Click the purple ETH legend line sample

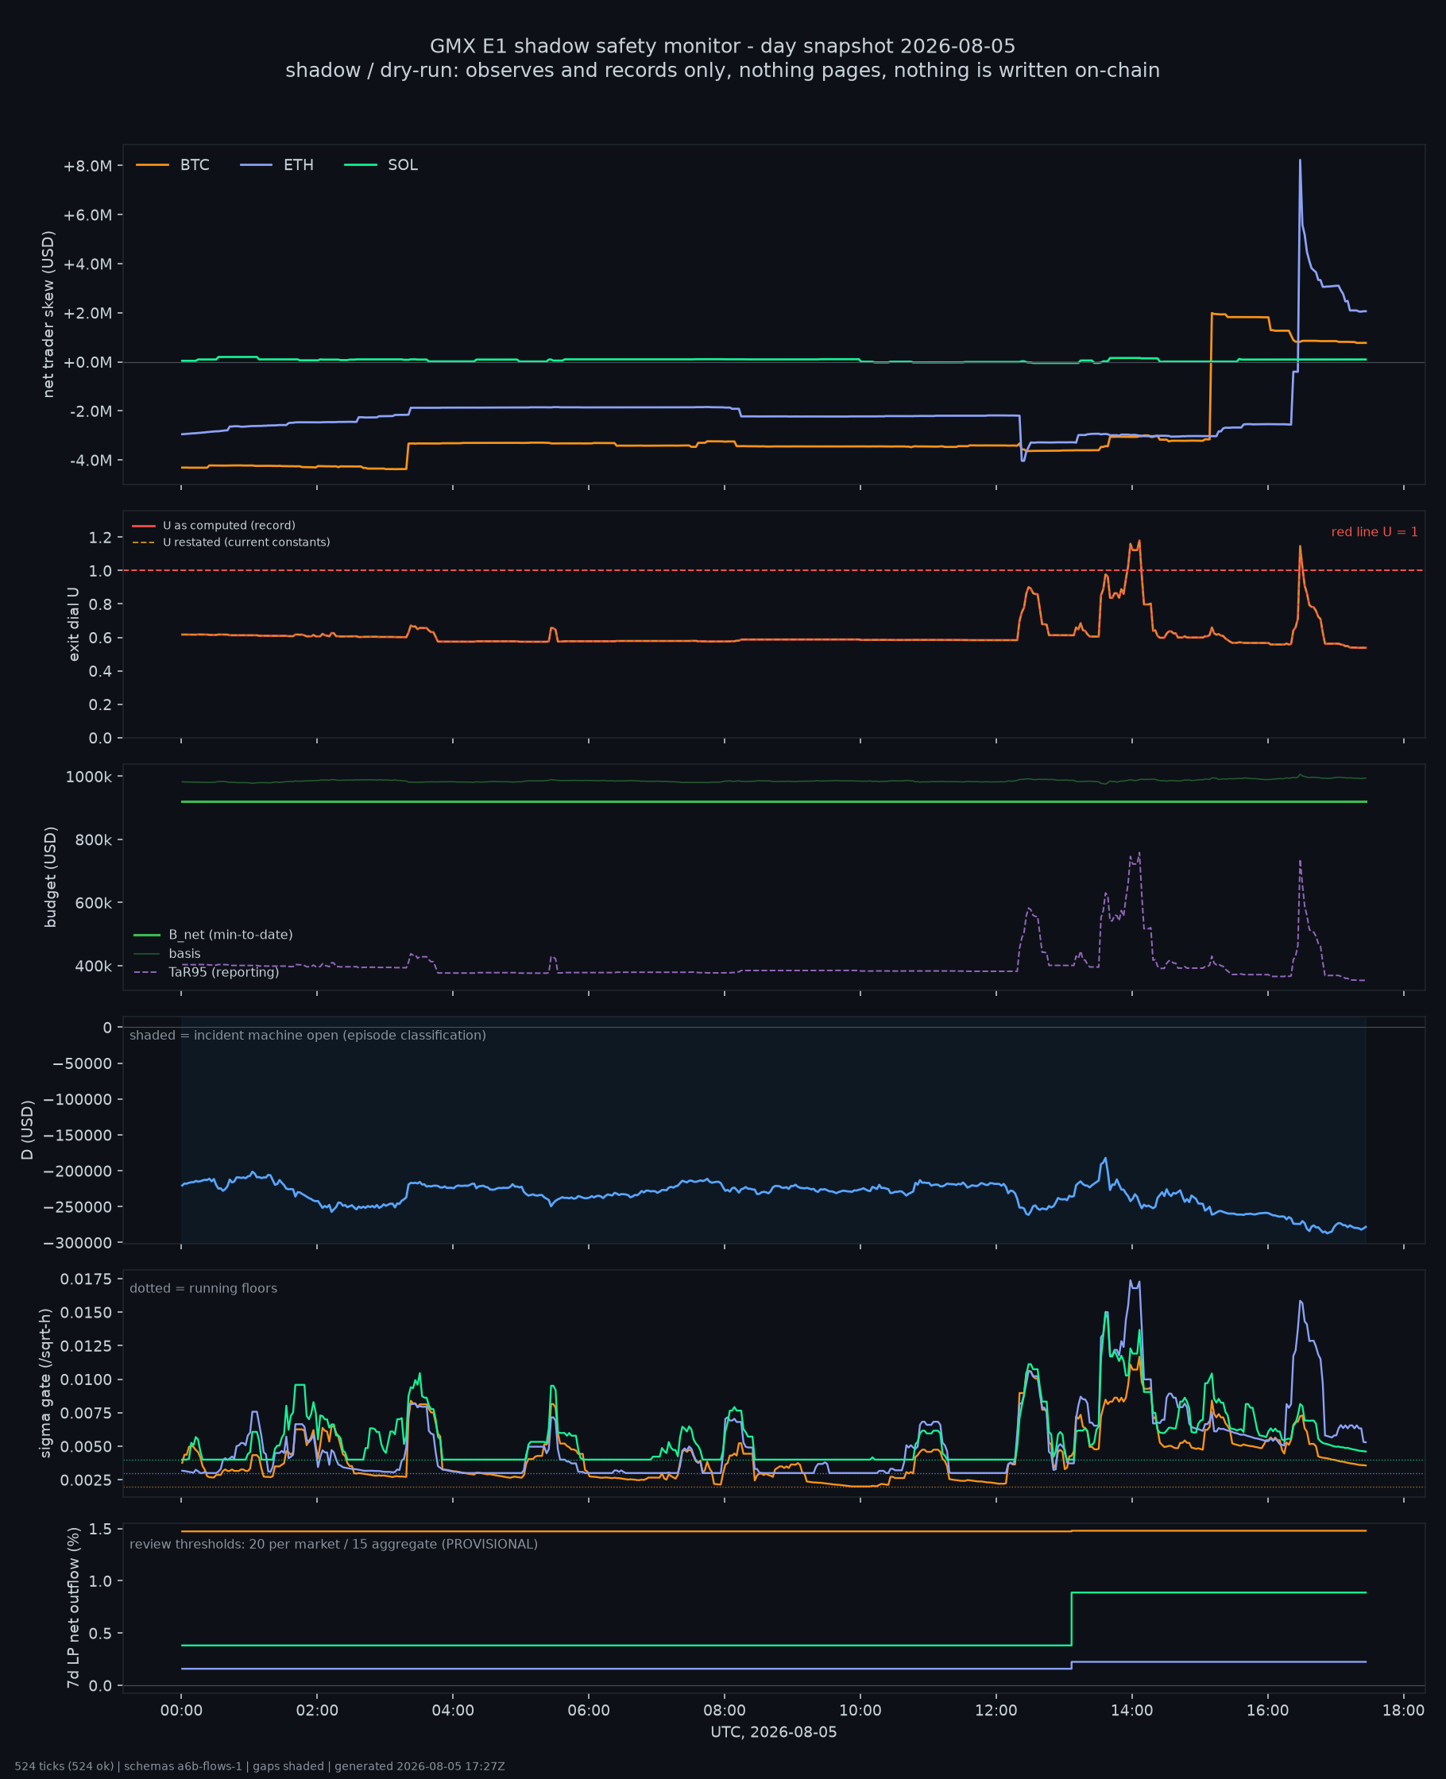point(257,165)
